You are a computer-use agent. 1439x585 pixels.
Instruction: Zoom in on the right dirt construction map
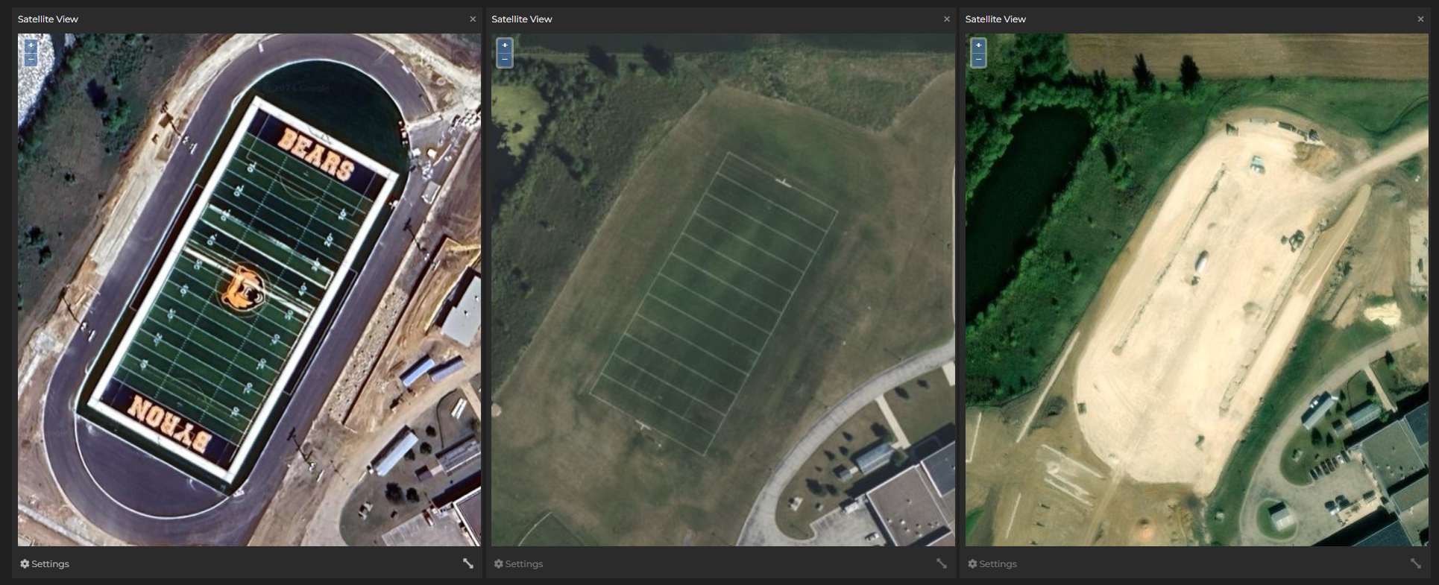(978, 45)
